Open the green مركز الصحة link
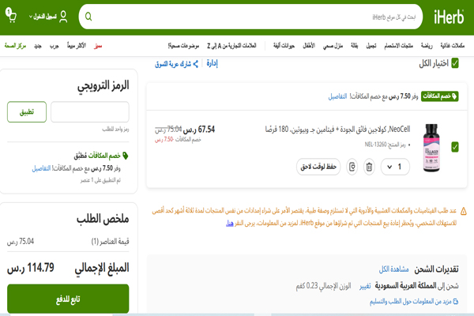 15,46
